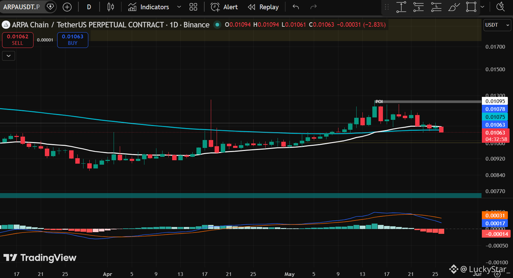Open the Indicators dialog
This screenshot has height=278, width=513.
(x=149, y=7)
